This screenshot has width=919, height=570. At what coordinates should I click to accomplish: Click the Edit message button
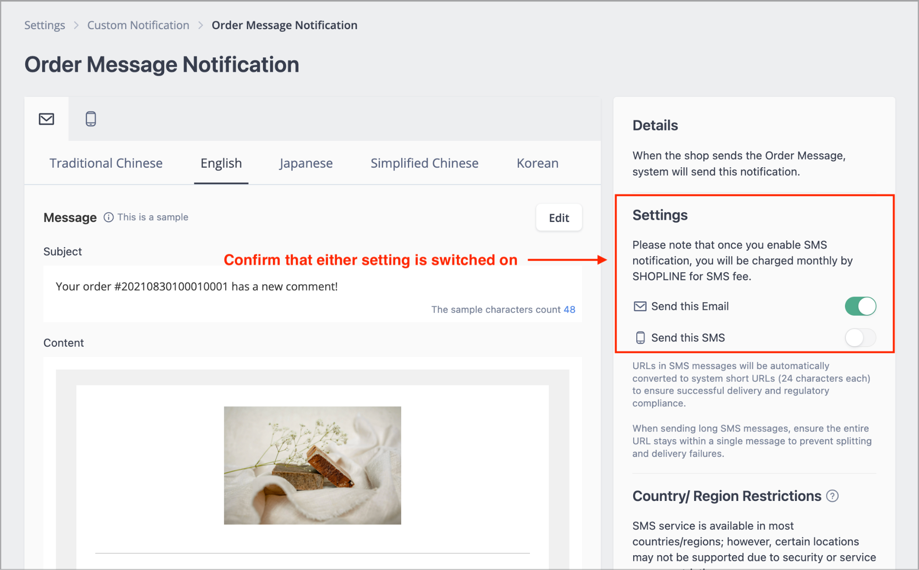point(559,218)
